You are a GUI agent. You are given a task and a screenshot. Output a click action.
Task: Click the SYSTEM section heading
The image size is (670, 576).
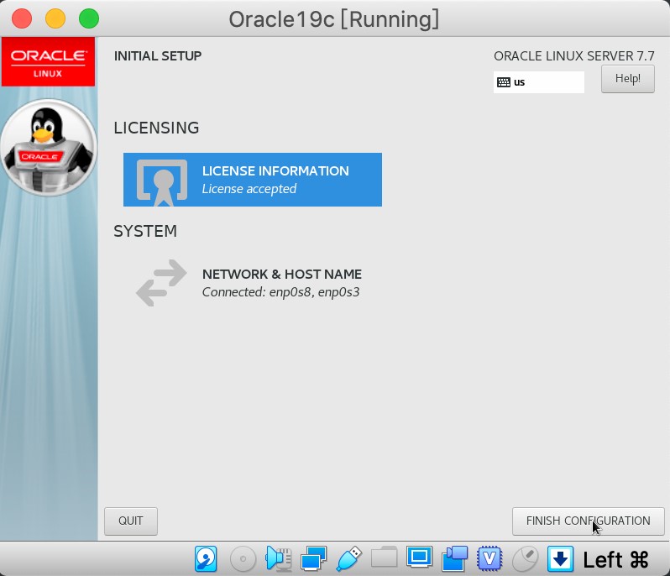pyautogui.click(x=145, y=231)
